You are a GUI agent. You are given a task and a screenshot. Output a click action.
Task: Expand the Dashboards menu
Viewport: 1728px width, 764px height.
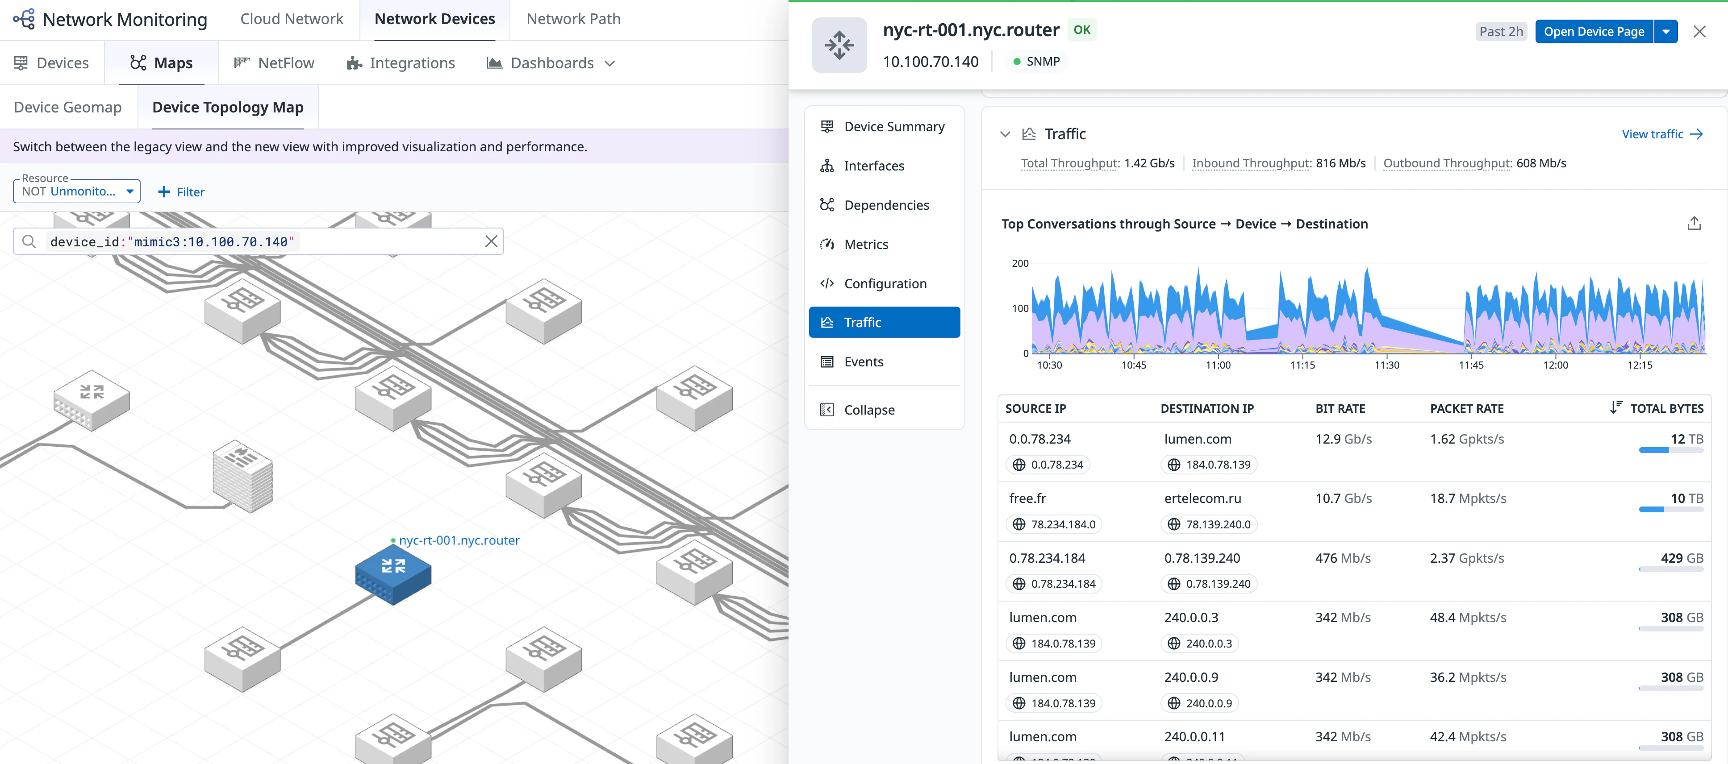click(x=551, y=63)
